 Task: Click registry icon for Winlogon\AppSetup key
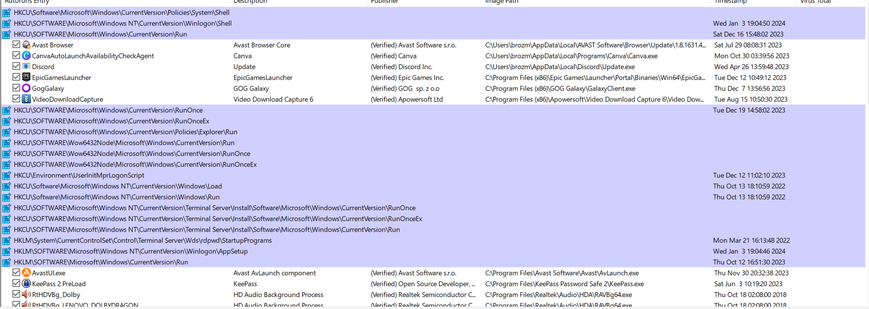coord(6,251)
